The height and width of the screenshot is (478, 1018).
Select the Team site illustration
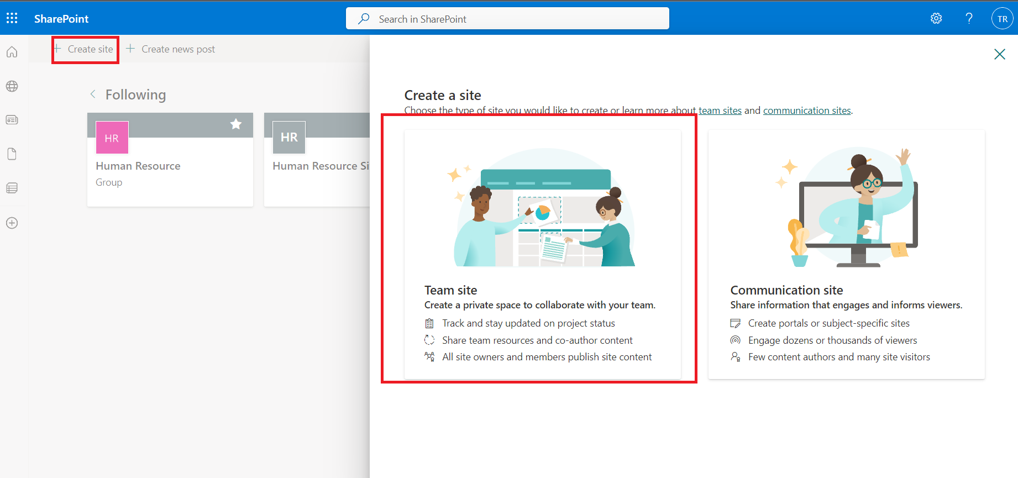pyautogui.click(x=543, y=208)
